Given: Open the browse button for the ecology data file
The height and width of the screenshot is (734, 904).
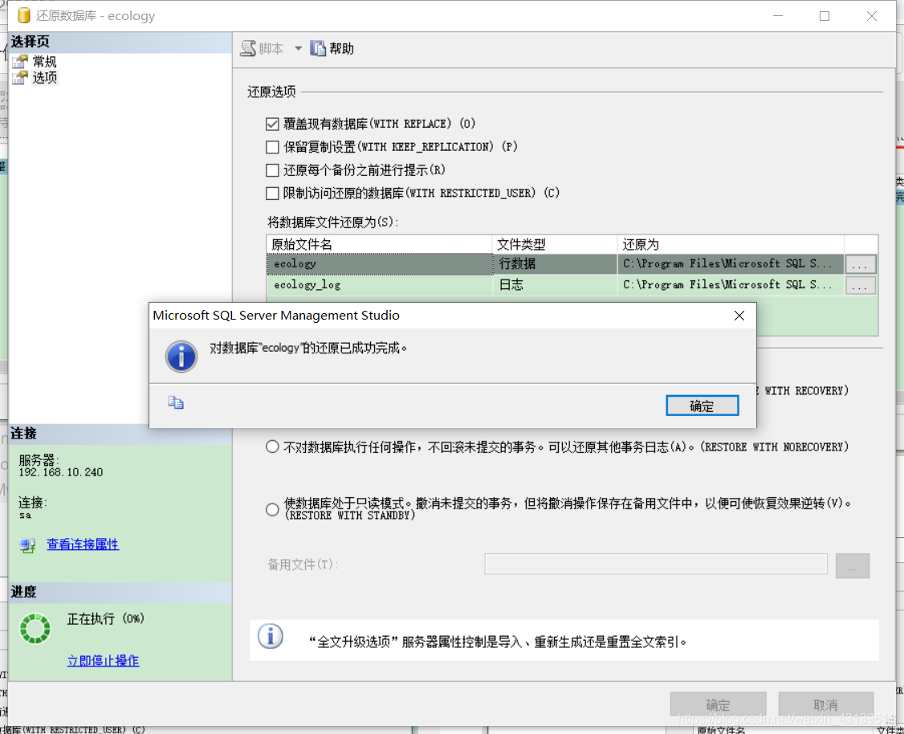Looking at the screenshot, I should [860, 263].
